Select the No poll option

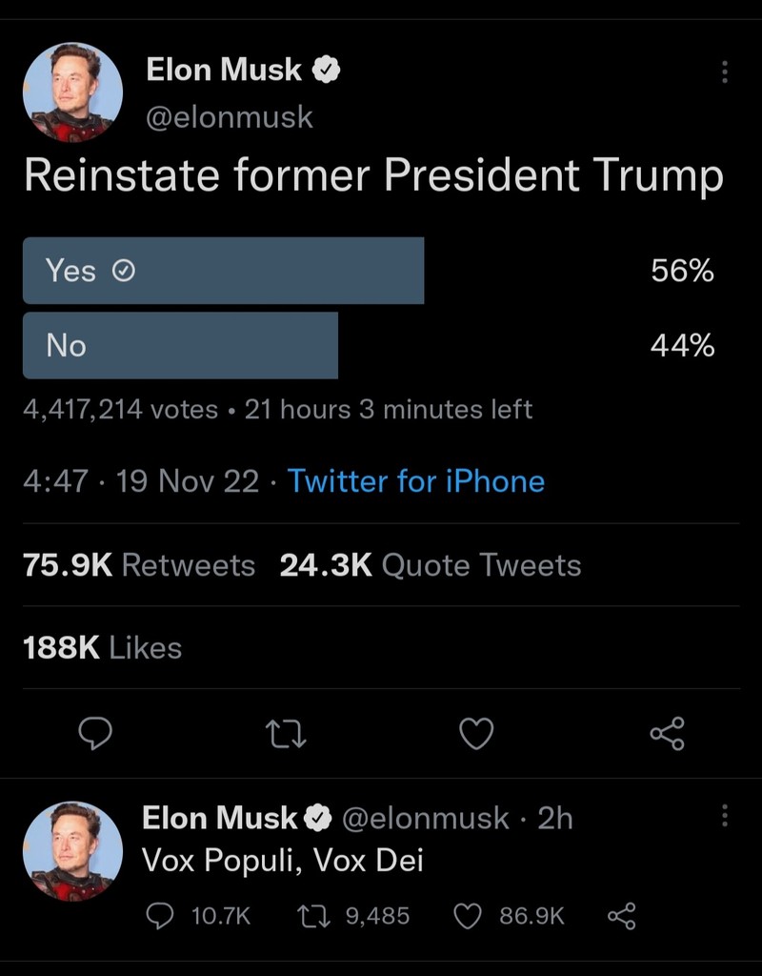pos(181,345)
